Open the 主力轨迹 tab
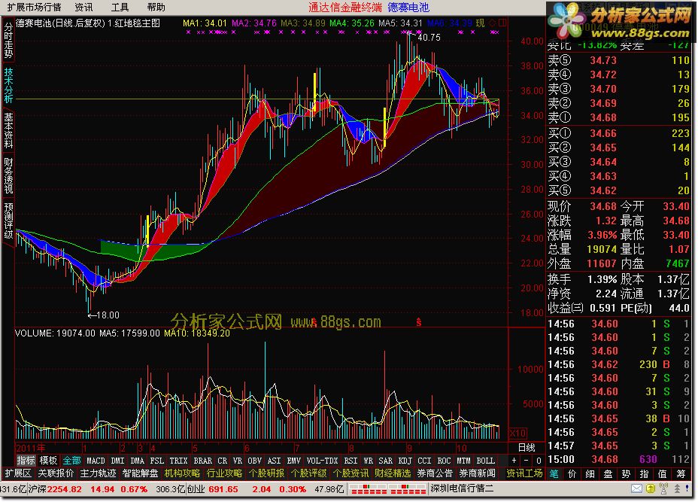The height and width of the screenshot is (502, 698). point(98,473)
